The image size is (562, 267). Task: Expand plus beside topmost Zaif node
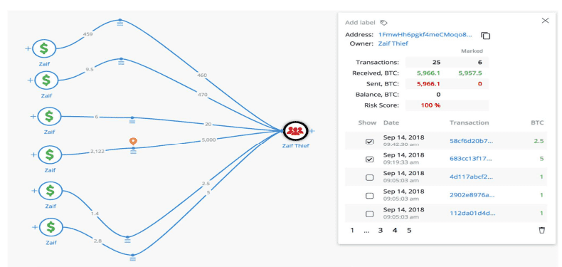click(28, 48)
